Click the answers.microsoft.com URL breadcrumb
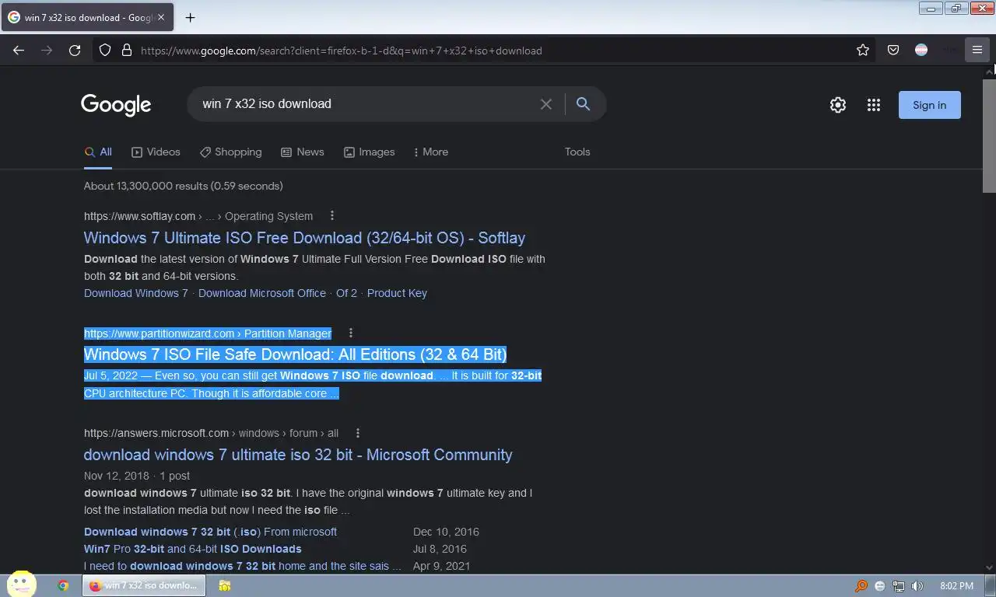 [212, 433]
